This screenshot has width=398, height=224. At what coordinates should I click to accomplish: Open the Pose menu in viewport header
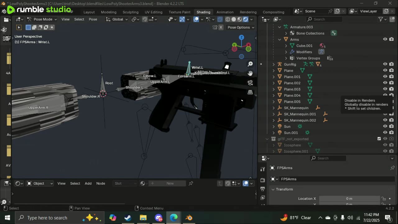(x=93, y=19)
